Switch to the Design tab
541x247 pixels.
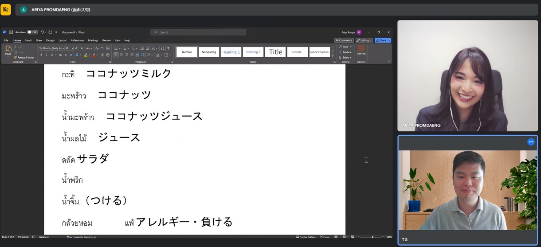click(x=51, y=40)
